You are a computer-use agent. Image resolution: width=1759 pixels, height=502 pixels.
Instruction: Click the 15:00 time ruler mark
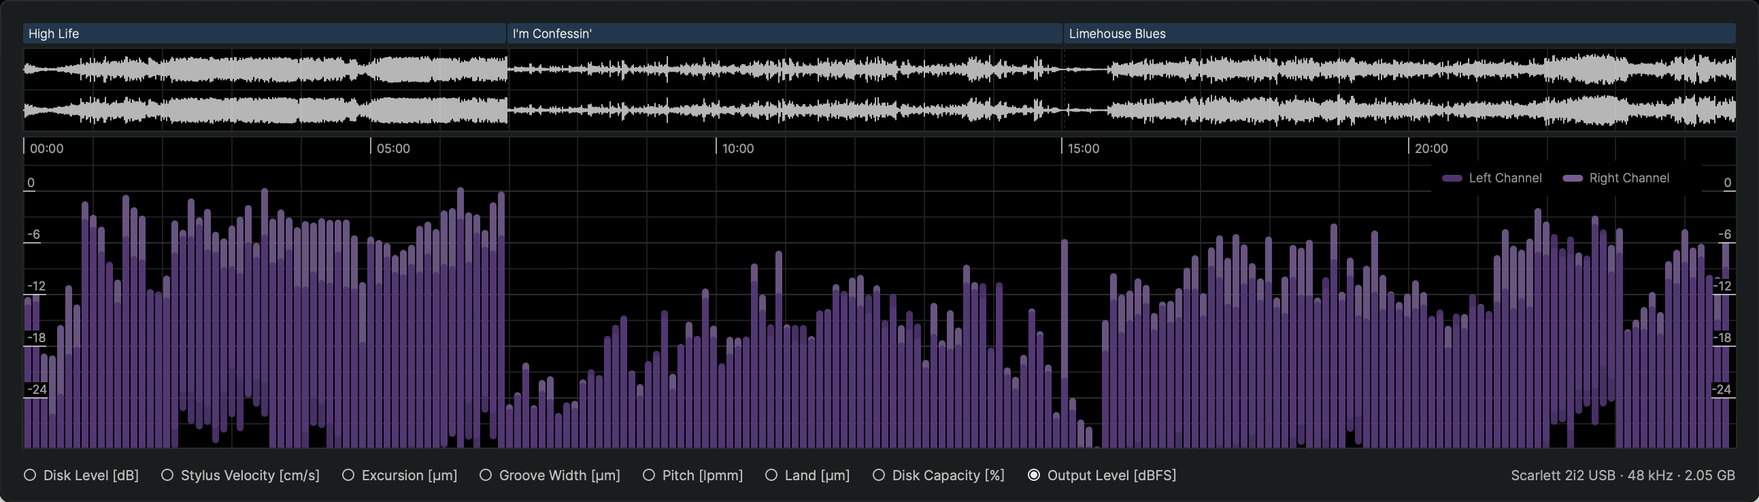(x=1083, y=148)
